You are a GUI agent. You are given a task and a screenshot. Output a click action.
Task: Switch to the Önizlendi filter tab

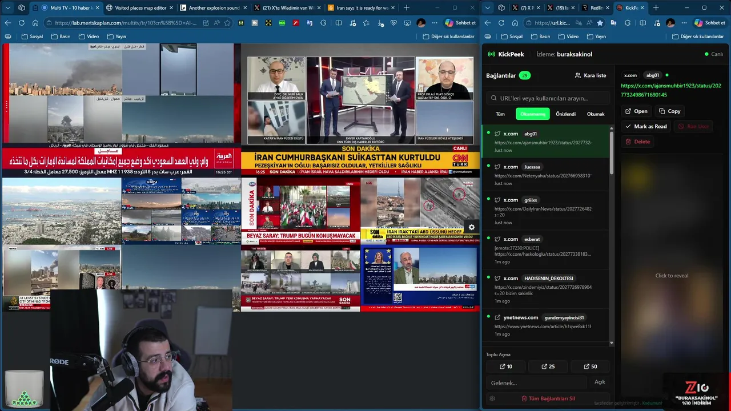pyautogui.click(x=566, y=114)
